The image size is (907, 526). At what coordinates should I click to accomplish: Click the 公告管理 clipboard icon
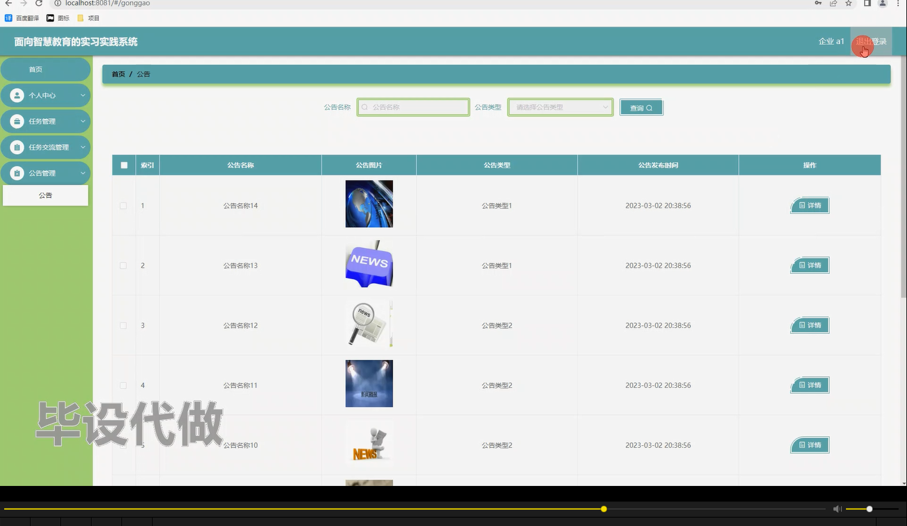[17, 173]
